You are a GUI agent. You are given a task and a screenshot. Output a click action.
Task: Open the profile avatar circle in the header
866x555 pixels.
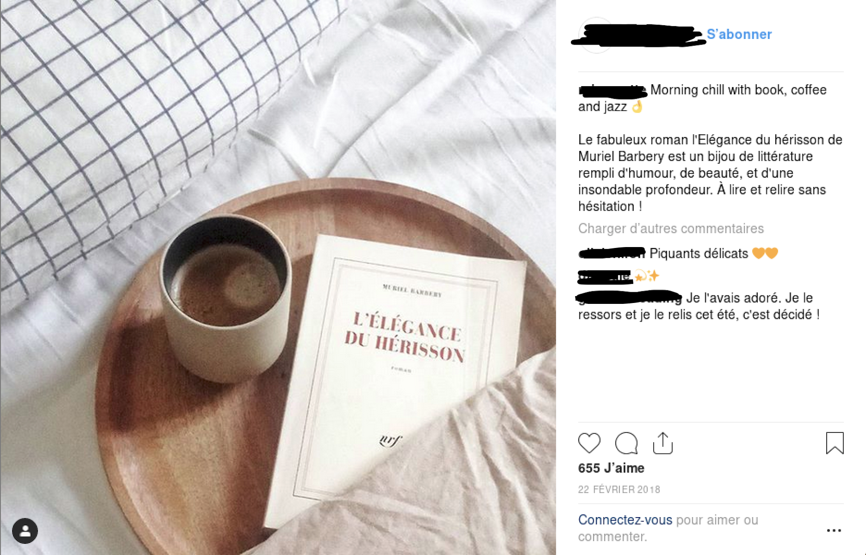point(596,35)
